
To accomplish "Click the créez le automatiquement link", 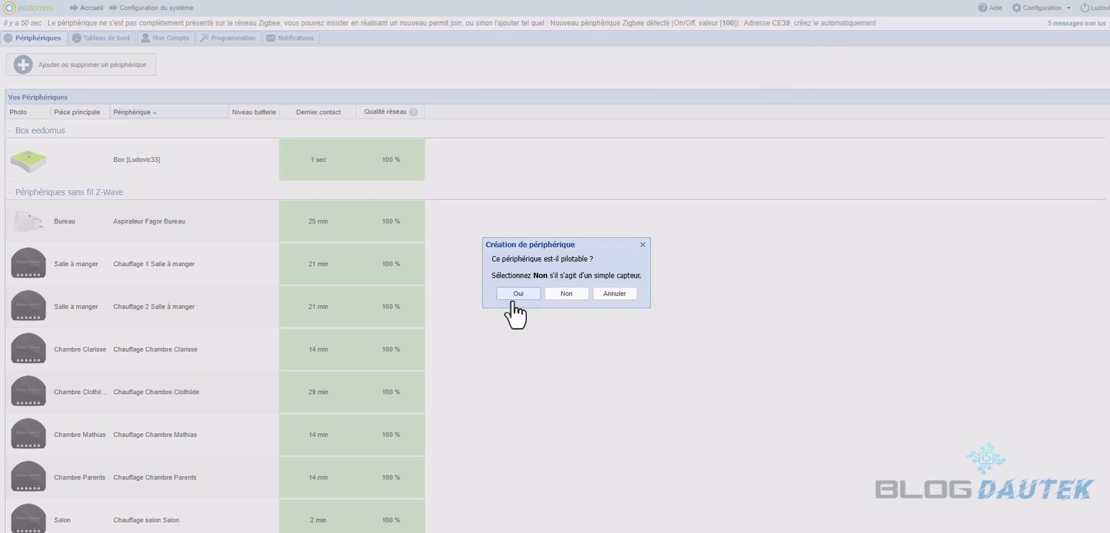I will 834,23.
